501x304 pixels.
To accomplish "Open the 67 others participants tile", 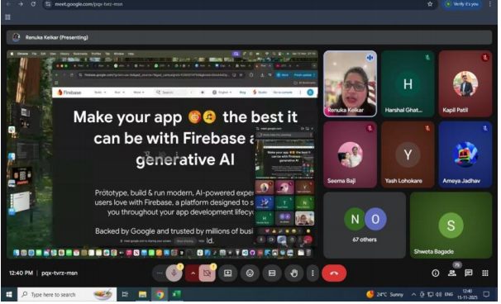I will 365,226.
